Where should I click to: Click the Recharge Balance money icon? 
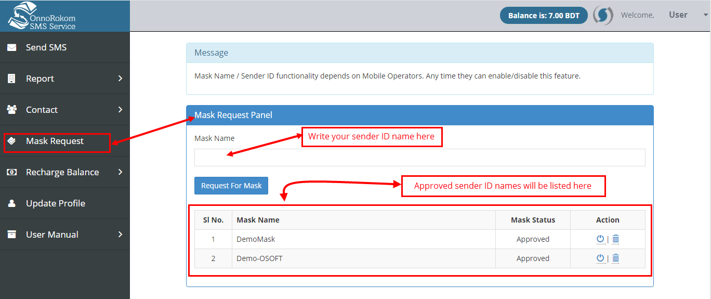11,172
